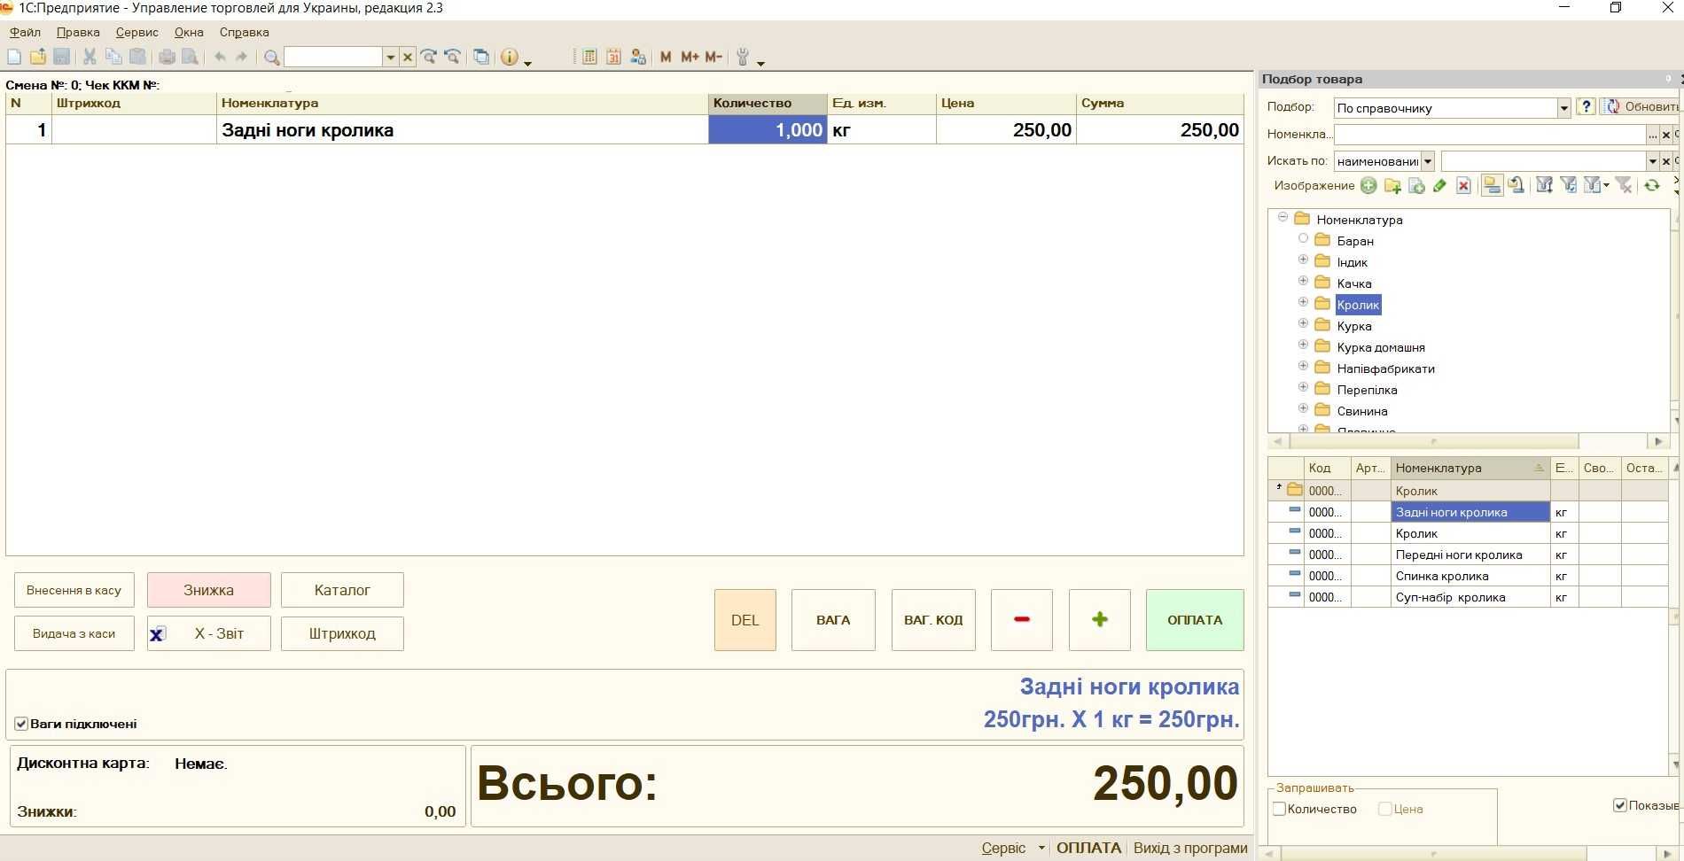
Task: Click the Mark for deletion red X icon
Action: coord(1463,185)
